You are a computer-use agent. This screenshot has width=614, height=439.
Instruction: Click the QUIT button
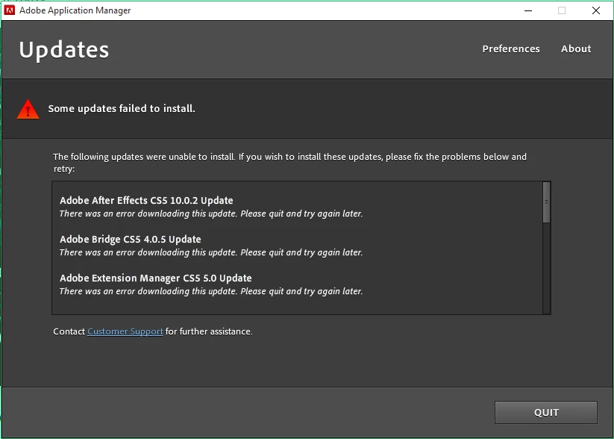(x=546, y=412)
